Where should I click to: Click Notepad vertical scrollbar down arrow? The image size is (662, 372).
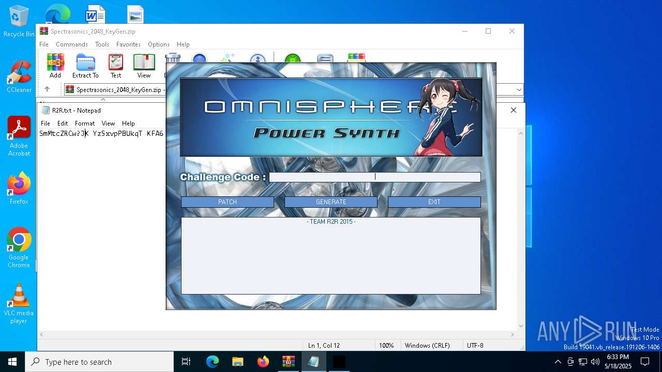coord(521,326)
